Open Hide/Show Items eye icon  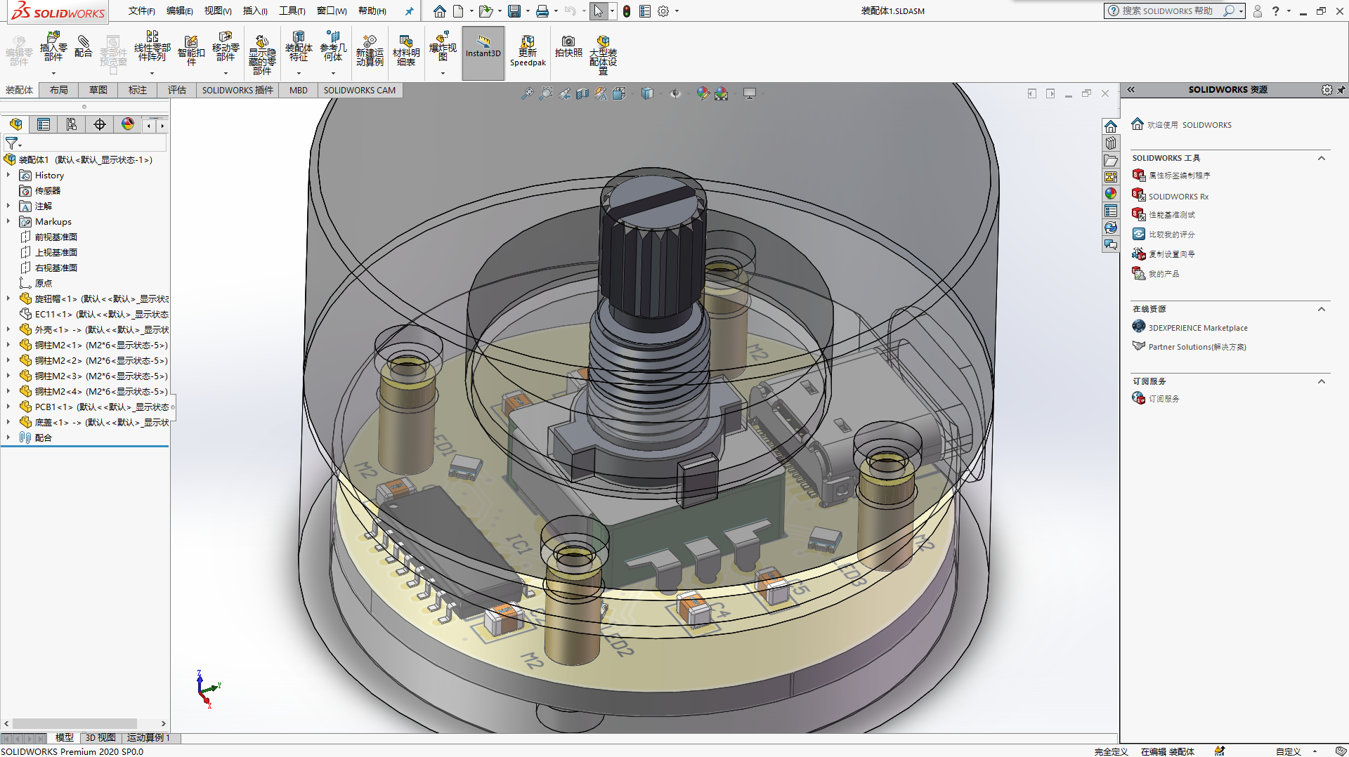point(675,93)
